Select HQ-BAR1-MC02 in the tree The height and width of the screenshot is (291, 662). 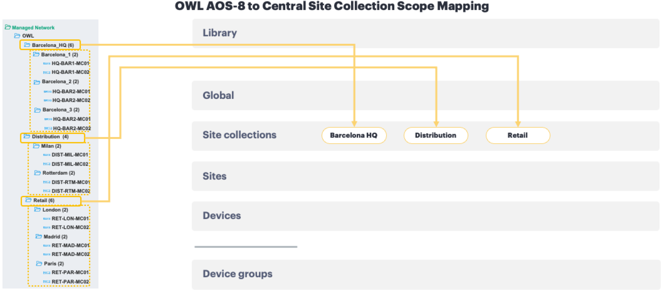tap(71, 72)
